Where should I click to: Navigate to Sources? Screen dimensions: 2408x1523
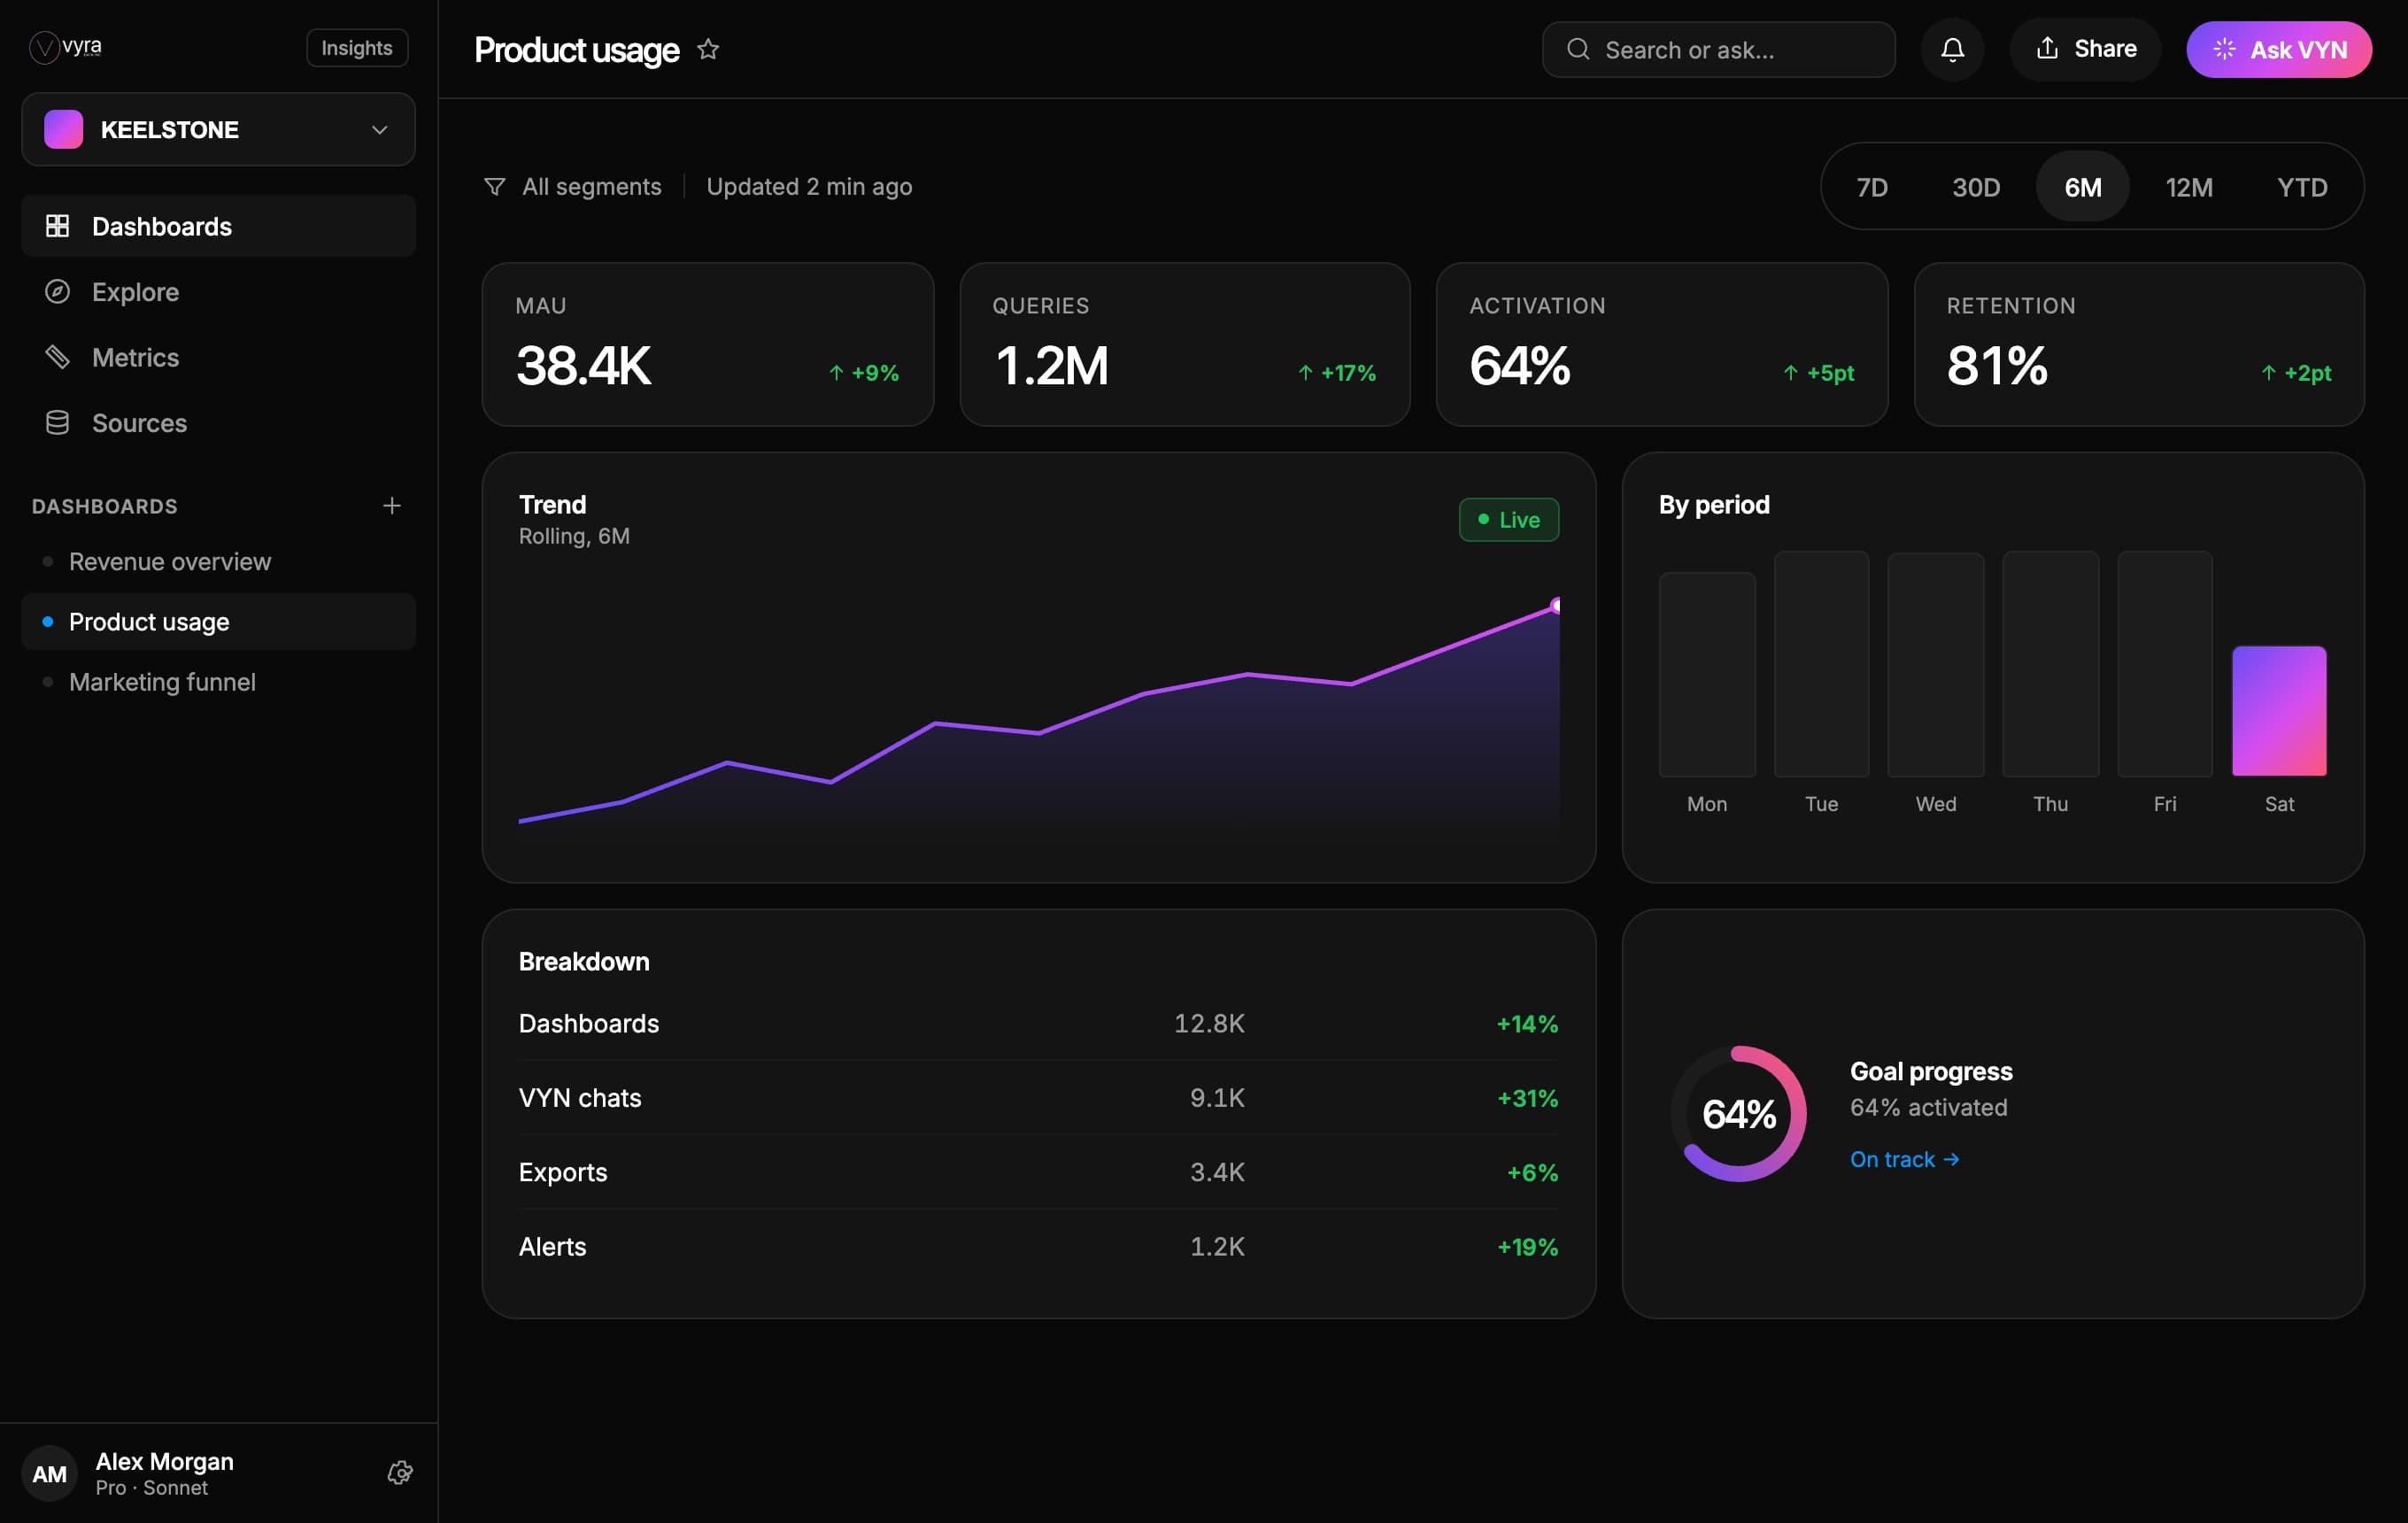pyautogui.click(x=218, y=423)
